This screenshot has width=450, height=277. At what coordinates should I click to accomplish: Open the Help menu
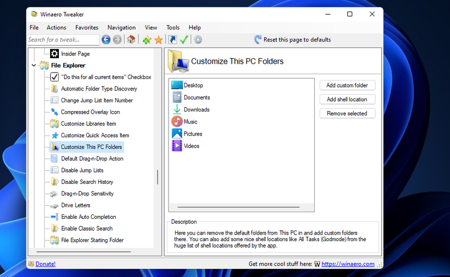click(x=195, y=28)
